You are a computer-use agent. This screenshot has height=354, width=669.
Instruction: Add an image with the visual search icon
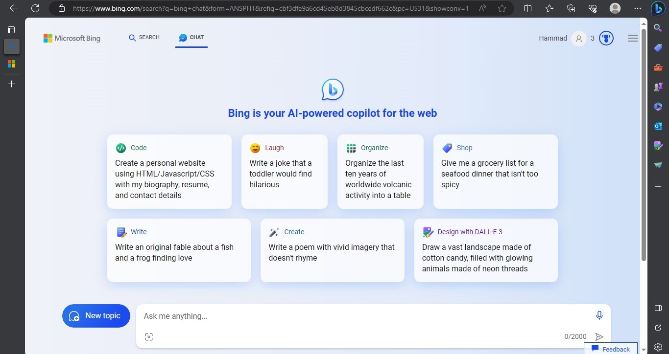149,337
